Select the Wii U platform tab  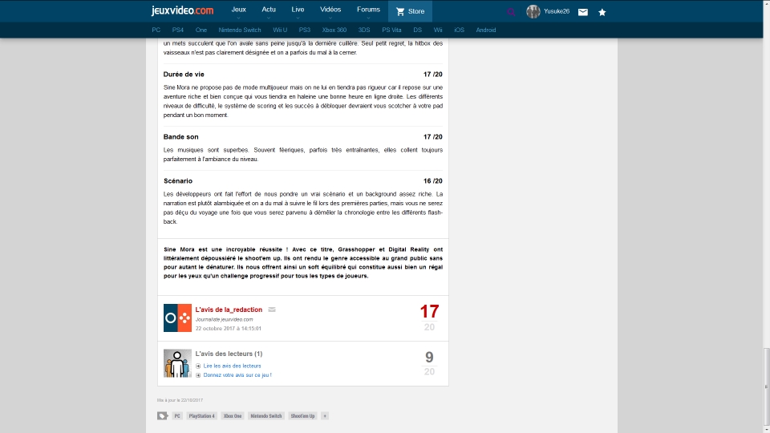click(x=280, y=30)
